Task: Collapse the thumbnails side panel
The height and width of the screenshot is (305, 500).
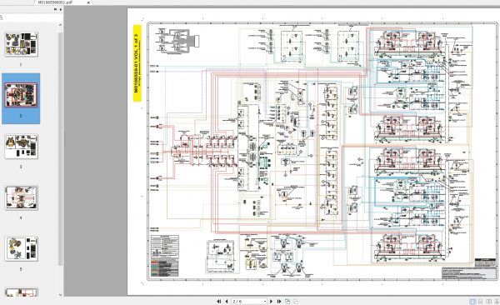Action: pyautogui.click(x=60, y=10)
